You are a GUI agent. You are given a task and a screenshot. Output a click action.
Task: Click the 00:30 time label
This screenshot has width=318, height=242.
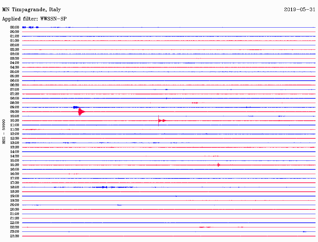point(15,32)
